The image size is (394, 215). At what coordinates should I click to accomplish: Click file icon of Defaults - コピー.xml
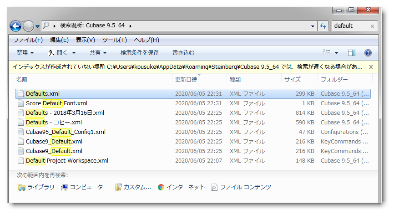(20, 123)
